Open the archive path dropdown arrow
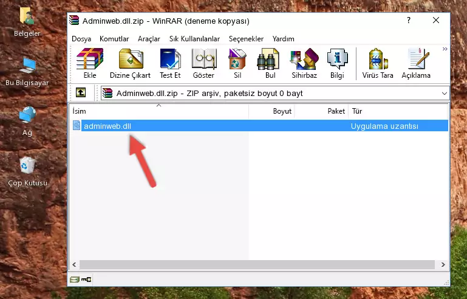This screenshot has width=467, height=299. (x=444, y=94)
